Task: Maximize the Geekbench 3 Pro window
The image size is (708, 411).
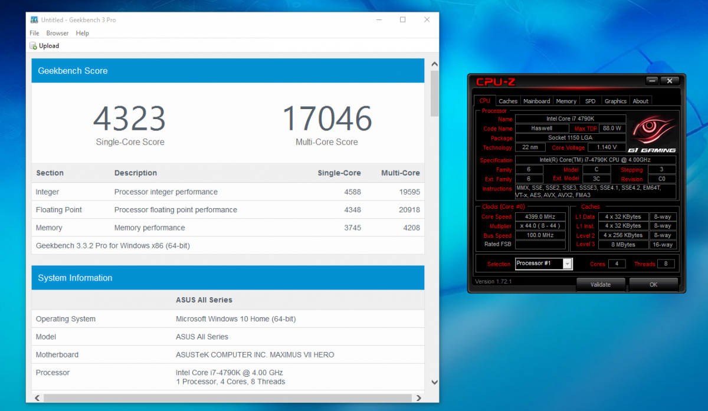Action: tap(402, 19)
